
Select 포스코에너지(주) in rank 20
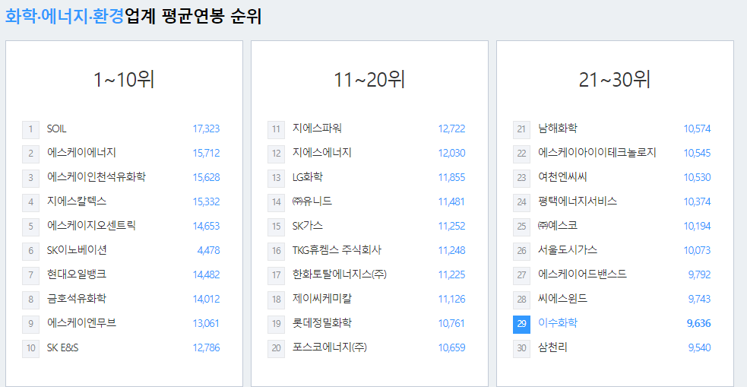(x=330, y=348)
